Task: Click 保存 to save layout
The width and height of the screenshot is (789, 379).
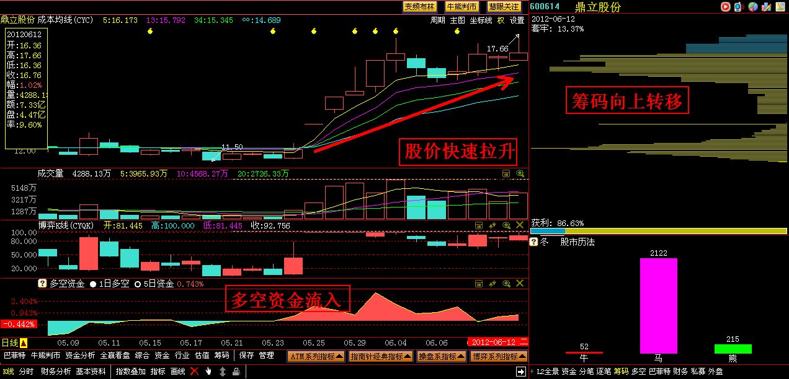Action: pyautogui.click(x=247, y=355)
